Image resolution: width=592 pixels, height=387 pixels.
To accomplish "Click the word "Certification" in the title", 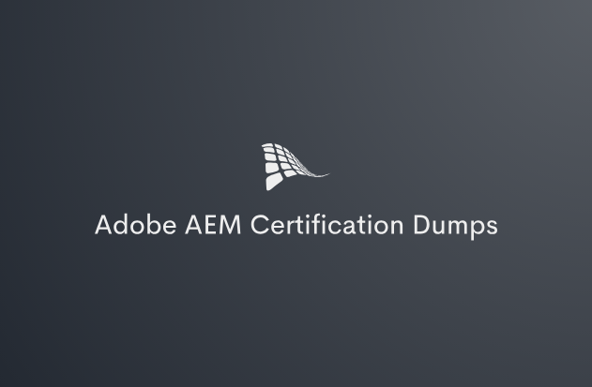I will (x=326, y=225).
